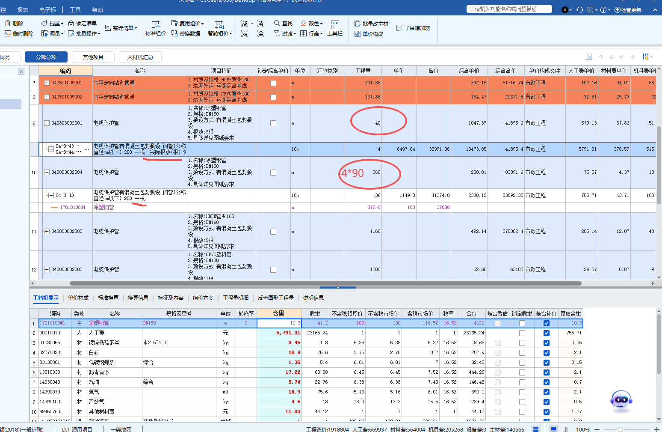Select the 分部分项 button tab
662x432 pixels.
[x=46, y=57]
